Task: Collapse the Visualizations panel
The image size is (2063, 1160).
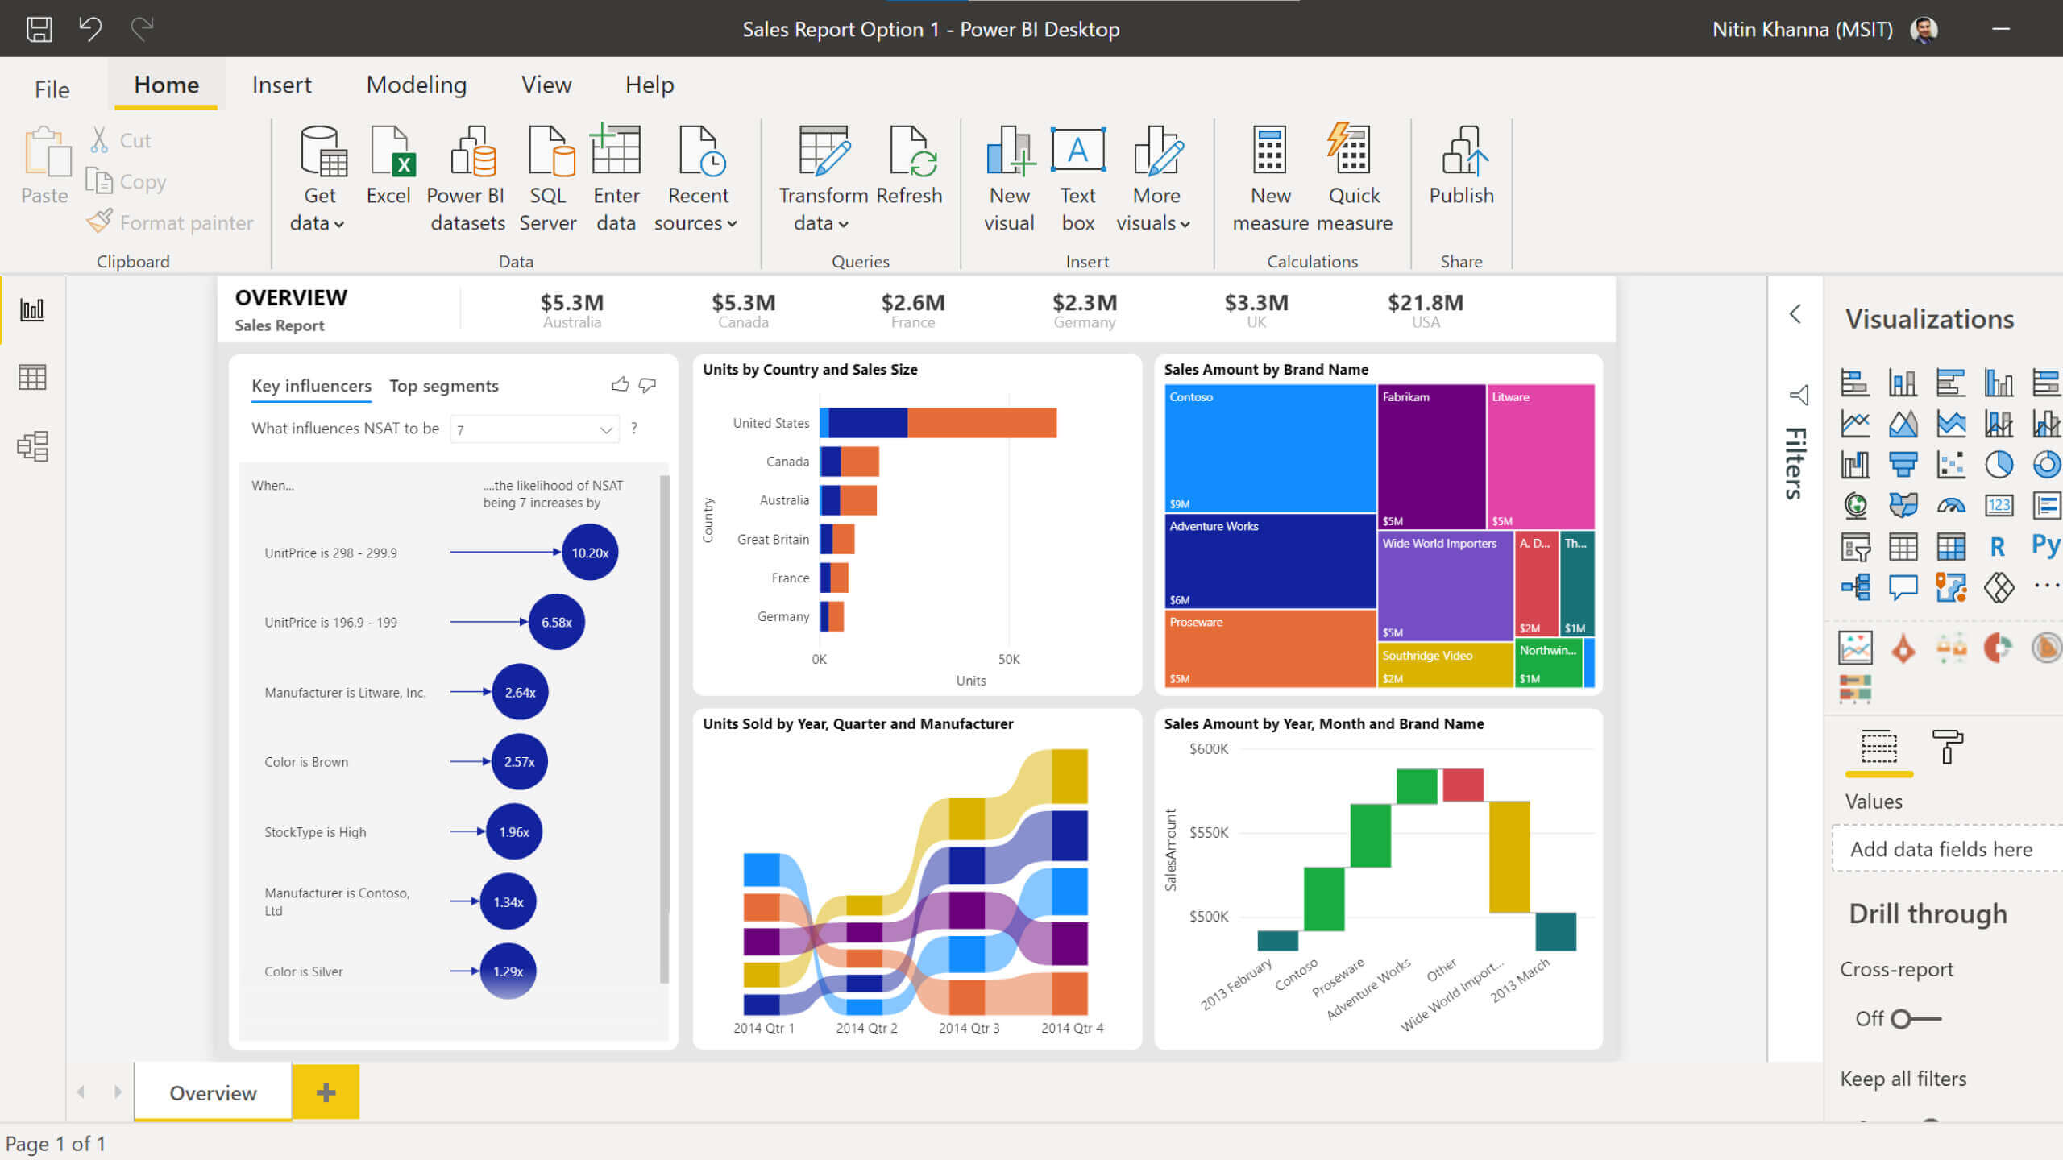Action: 1795,314
